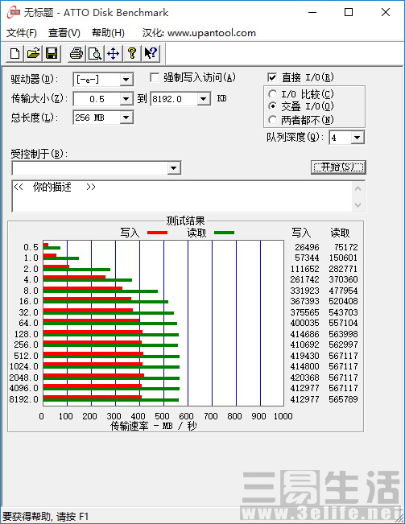Viewport: 405px width, 524px height.
Task: Click the 8192.0 row label in chart
Action: pos(23,399)
